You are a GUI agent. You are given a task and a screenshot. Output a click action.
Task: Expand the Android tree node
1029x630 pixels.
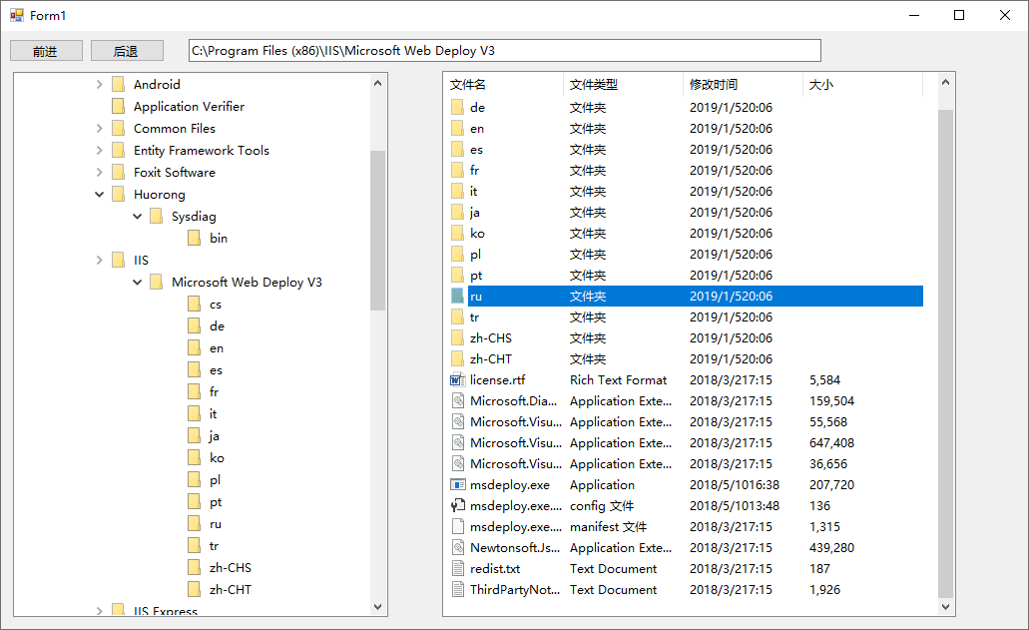99,84
